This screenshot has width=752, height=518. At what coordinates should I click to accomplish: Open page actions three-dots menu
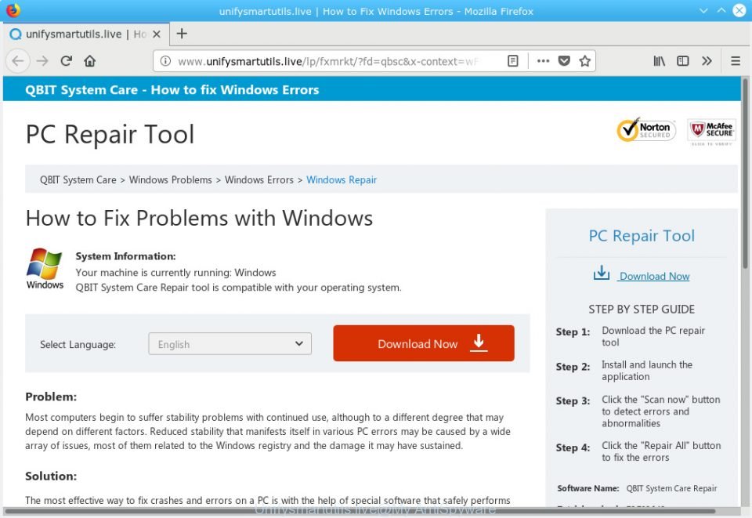coord(543,61)
